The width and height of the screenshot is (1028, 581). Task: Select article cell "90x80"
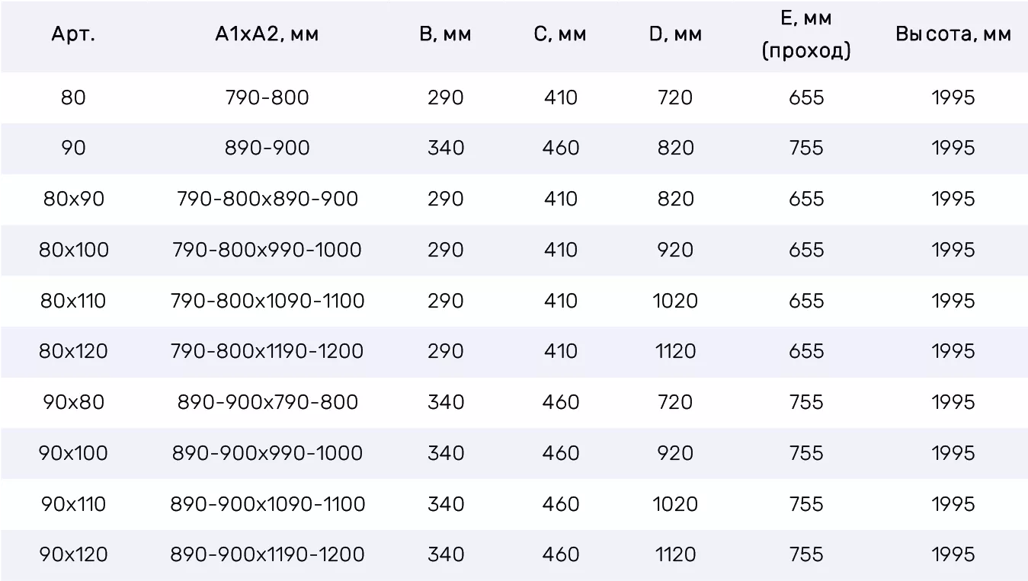(73, 402)
